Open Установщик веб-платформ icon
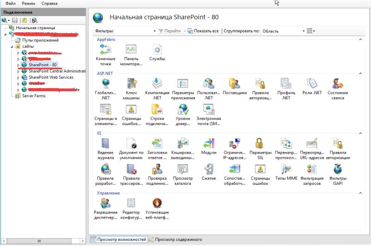This screenshot has height=246, width=371. 157,208
